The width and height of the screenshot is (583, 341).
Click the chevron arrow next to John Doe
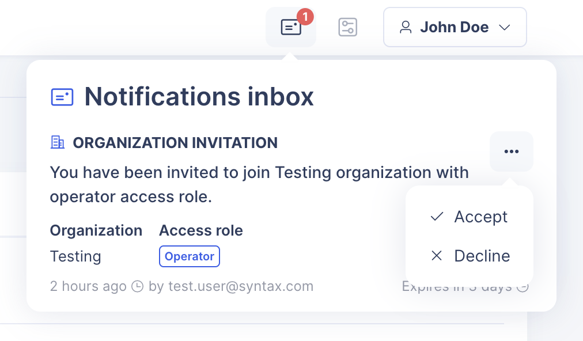pos(504,28)
